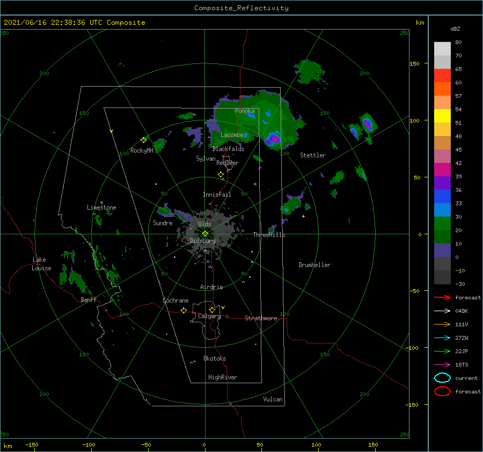
Task: Select the dark green 20–10 dBZ swatch
Action: coord(442,236)
